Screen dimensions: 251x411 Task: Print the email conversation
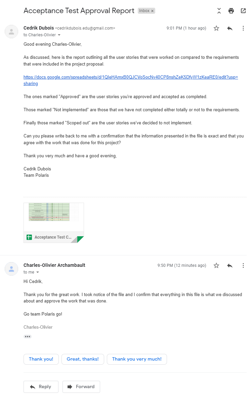(231, 11)
